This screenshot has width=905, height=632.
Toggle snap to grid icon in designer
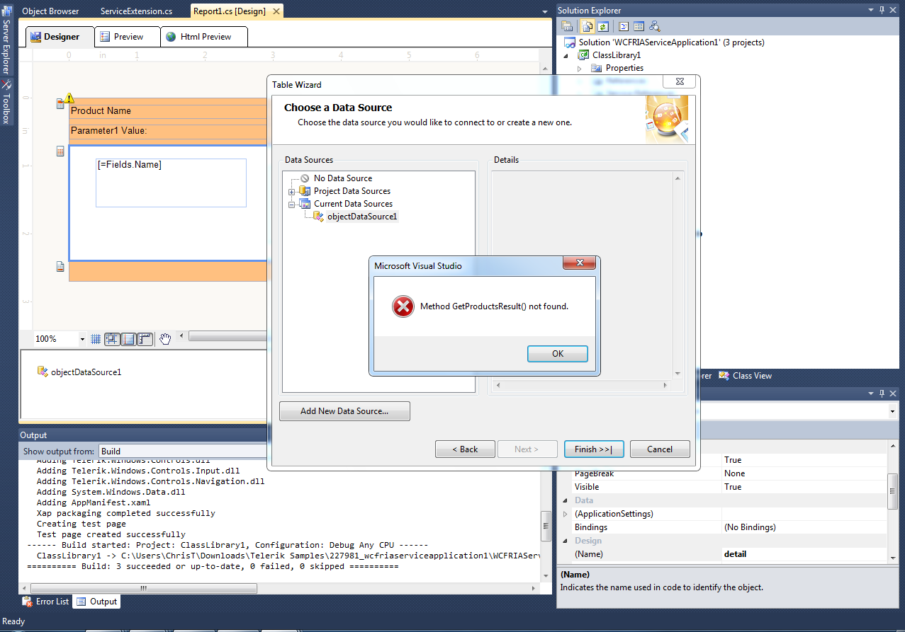click(112, 339)
